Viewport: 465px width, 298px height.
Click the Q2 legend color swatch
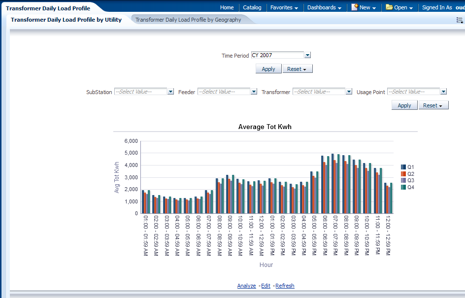(x=403, y=174)
